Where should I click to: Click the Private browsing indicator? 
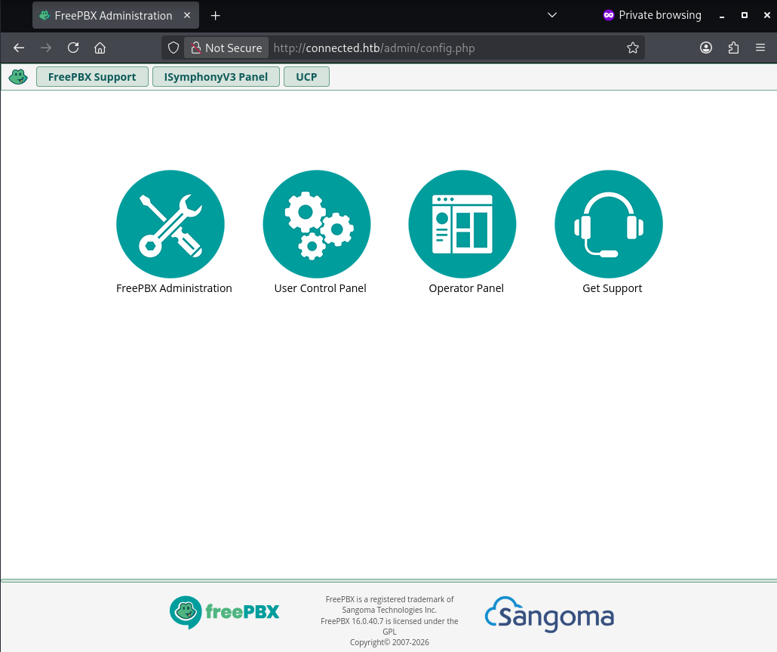tap(652, 15)
